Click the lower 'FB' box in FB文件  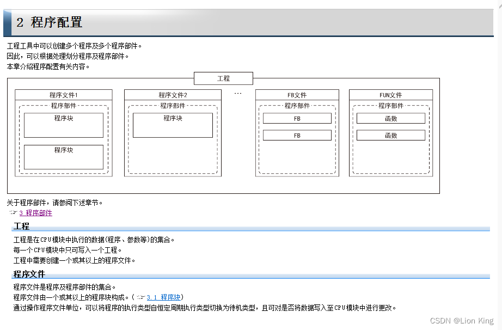pyautogui.click(x=297, y=136)
